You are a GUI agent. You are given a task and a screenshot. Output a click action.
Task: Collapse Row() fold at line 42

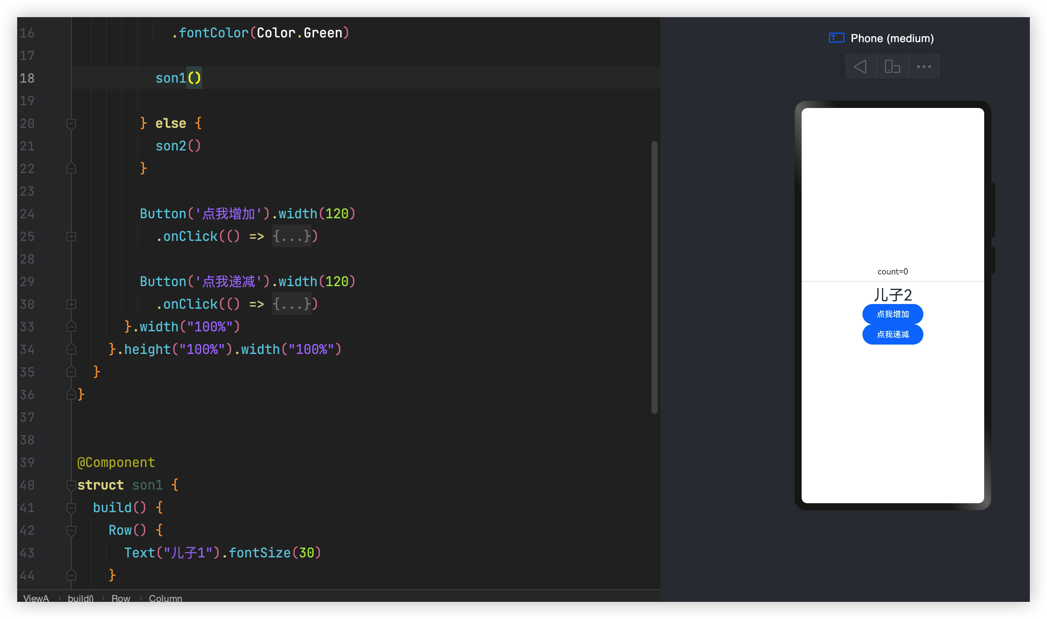pos(71,530)
